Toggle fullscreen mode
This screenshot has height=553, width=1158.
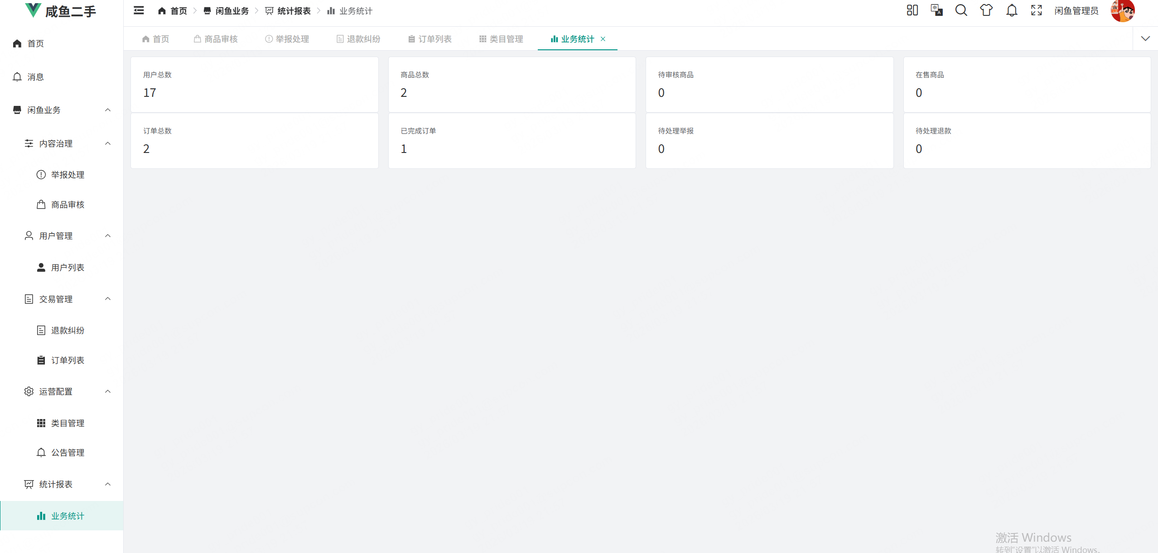click(1036, 10)
